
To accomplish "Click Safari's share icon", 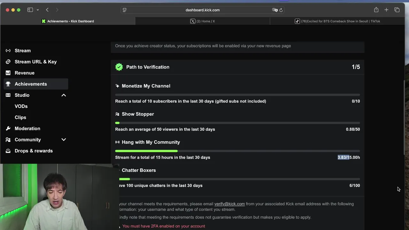I will (376, 10).
